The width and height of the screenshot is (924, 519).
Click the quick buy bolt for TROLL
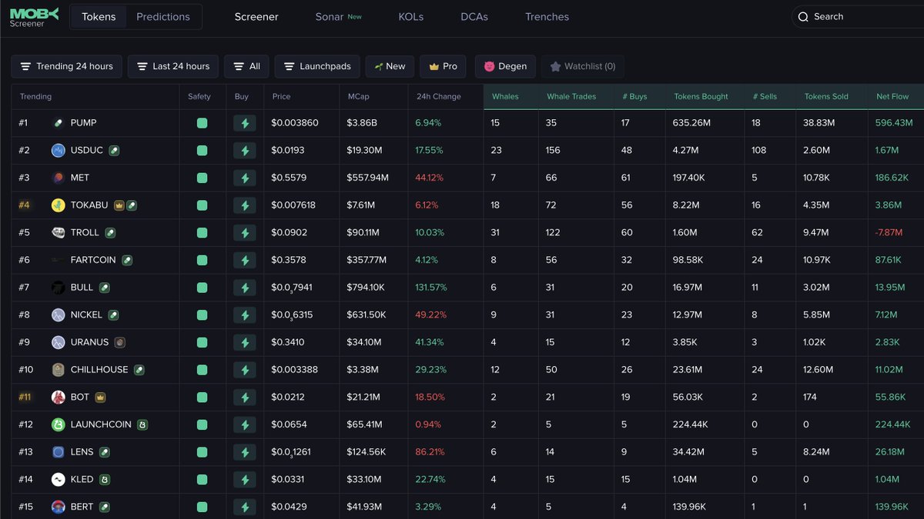pos(245,233)
